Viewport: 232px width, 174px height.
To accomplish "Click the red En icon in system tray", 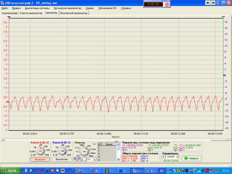I will coord(207,171).
